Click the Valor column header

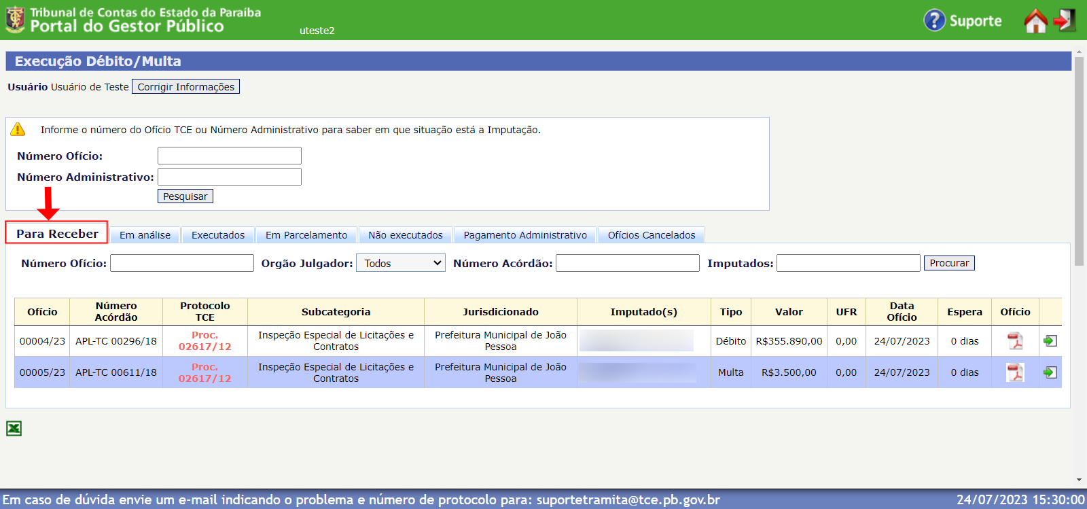click(x=789, y=312)
